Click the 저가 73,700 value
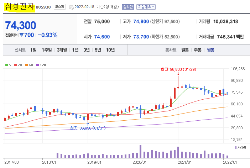 pyautogui.click(x=141, y=37)
